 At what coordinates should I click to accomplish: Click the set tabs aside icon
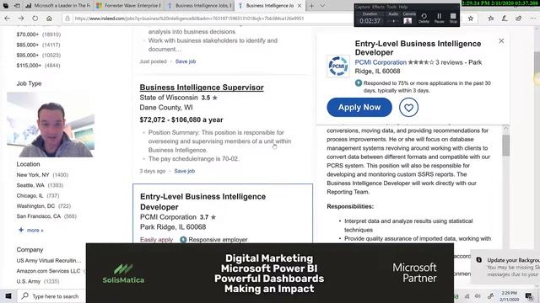point(17,6)
